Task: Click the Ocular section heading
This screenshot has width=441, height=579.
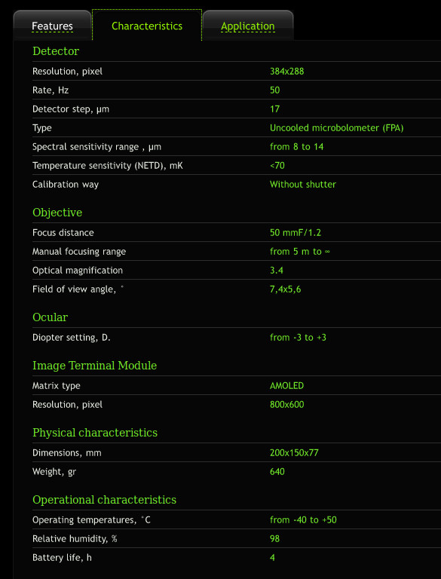Action: tap(51, 317)
